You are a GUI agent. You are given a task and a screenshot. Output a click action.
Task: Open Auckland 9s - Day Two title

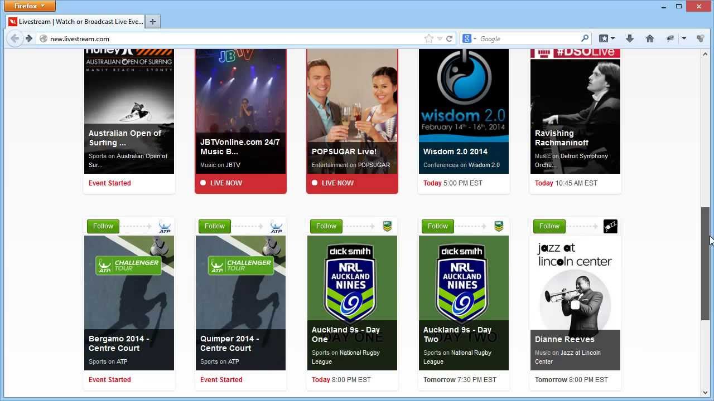[457, 334]
